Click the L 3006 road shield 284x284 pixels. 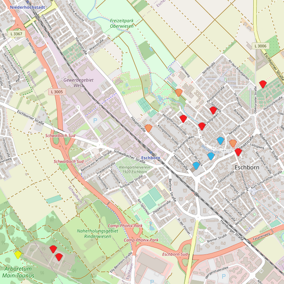click(260, 46)
